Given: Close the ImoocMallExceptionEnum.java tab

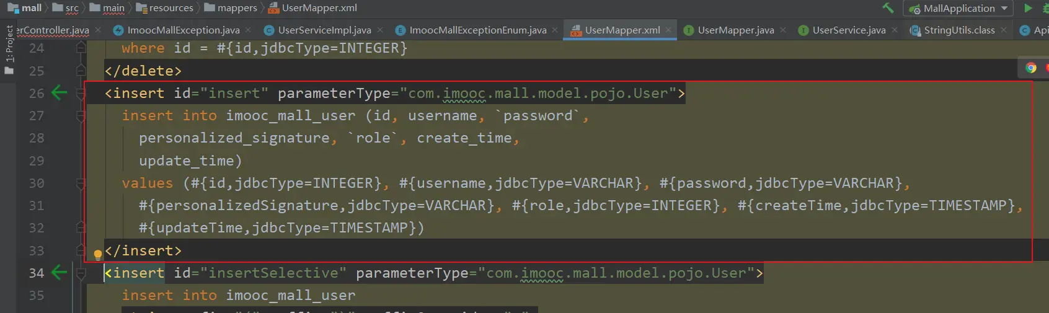Looking at the screenshot, I should click(555, 30).
